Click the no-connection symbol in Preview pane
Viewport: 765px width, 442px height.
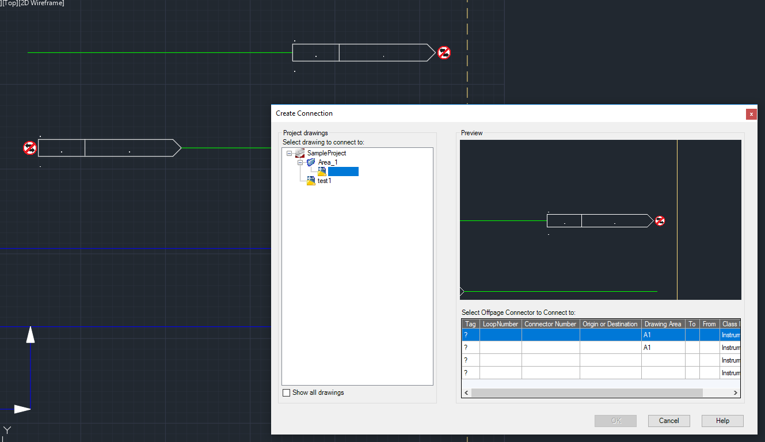click(x=660, y=221)
